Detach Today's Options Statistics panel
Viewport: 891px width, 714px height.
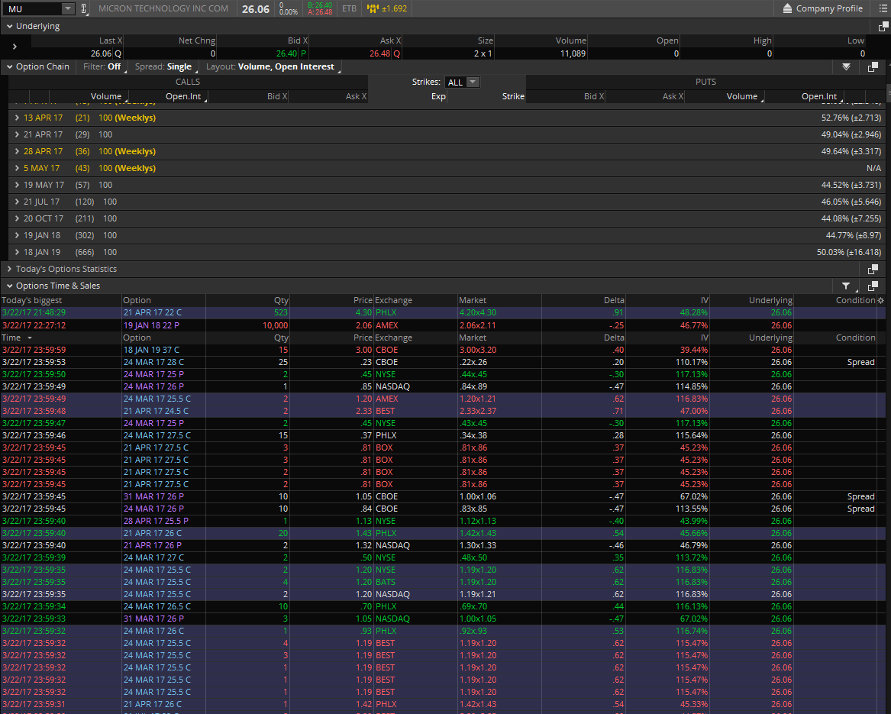click(873, 270)
